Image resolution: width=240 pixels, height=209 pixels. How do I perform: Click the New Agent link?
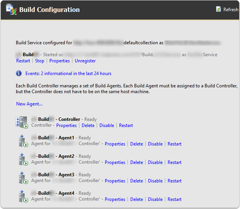29,104
